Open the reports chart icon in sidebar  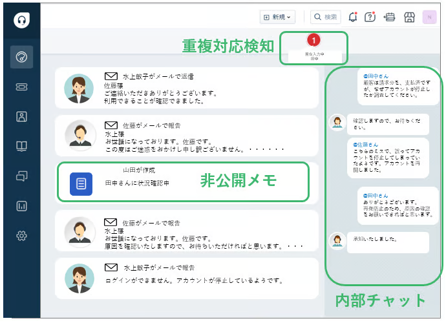point(21,206)
